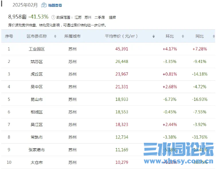Select 江苏 in the data range
This screenshot has height=169, width=216.
click(x=78, y=17)
